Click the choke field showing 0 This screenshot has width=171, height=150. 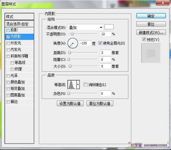pyautogui.click(x=105, y=59)
